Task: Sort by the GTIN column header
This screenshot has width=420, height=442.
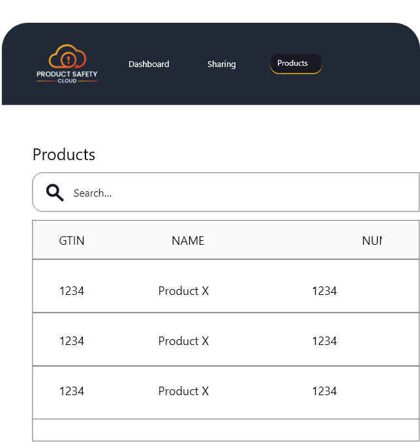Action: (x=72, y=241)
